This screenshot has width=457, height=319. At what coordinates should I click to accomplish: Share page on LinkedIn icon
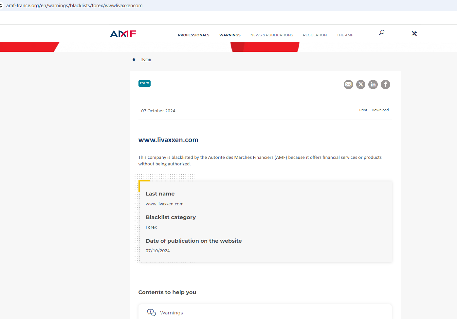pyautogui.click(x=373, y=84)
